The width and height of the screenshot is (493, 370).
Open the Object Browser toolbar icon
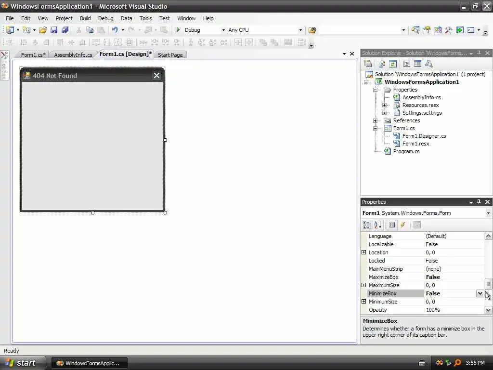coord(437,30)
